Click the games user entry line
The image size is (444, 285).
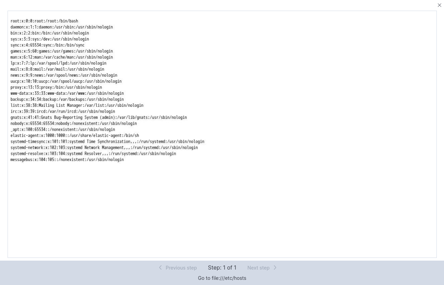[x=61, y=51]
